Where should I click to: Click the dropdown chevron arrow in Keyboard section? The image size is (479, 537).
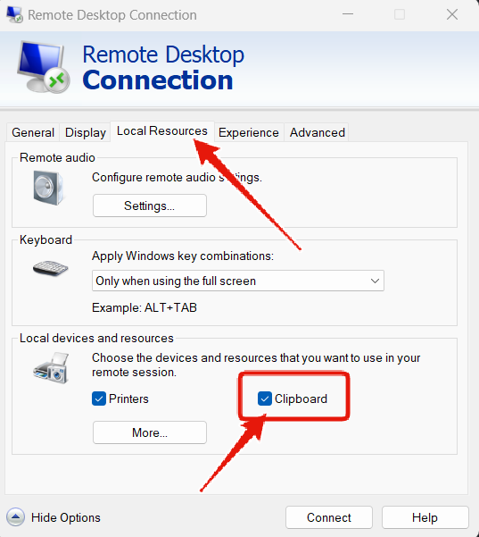point(375,281)
